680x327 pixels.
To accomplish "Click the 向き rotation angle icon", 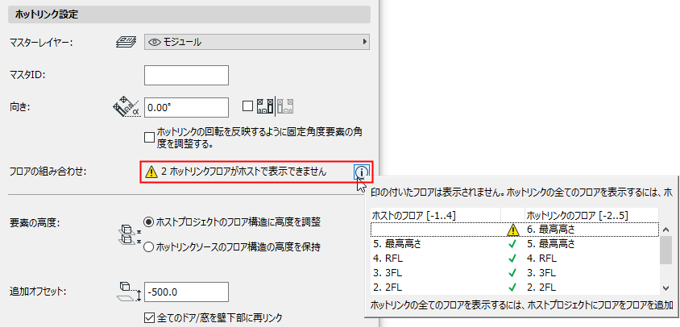I will [x=126, y=106].
